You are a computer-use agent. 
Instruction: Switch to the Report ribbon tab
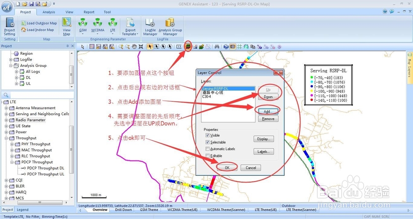(x=89, y=12)
